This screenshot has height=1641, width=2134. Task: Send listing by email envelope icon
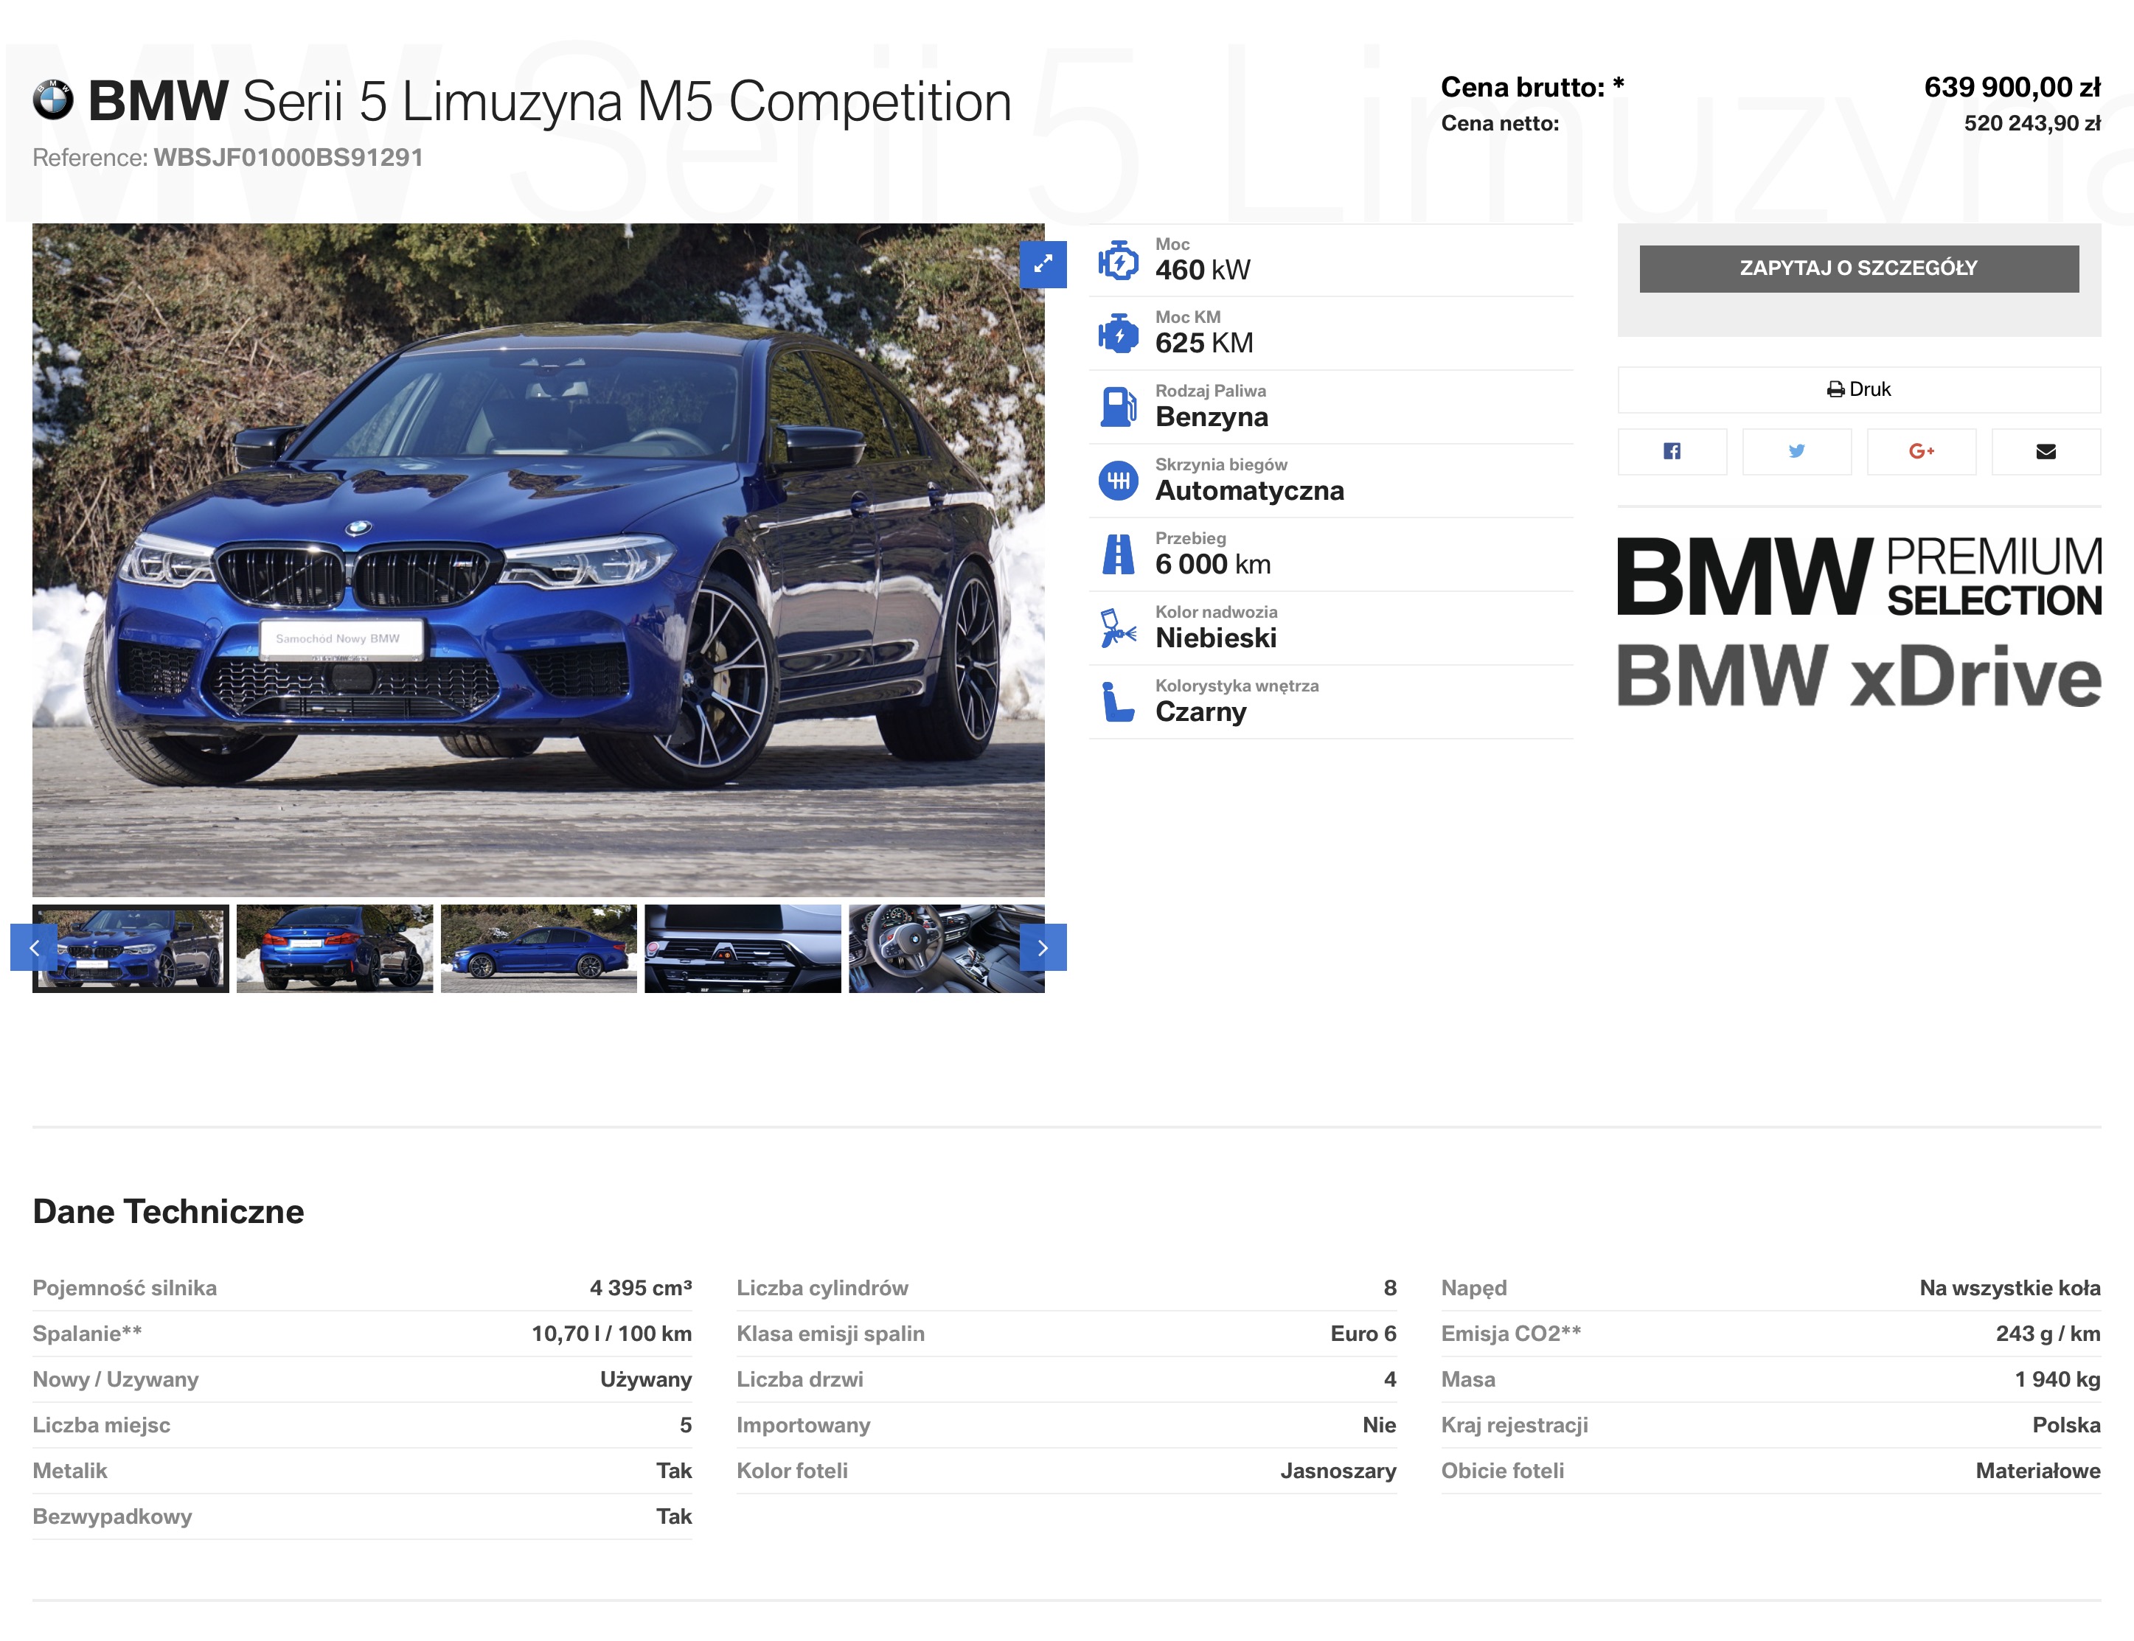[x=2045, y=451]
